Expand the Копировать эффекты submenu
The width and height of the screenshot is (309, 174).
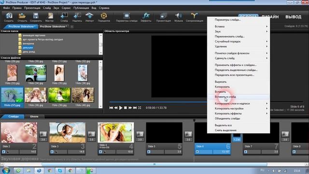click(x=239, y=114)
